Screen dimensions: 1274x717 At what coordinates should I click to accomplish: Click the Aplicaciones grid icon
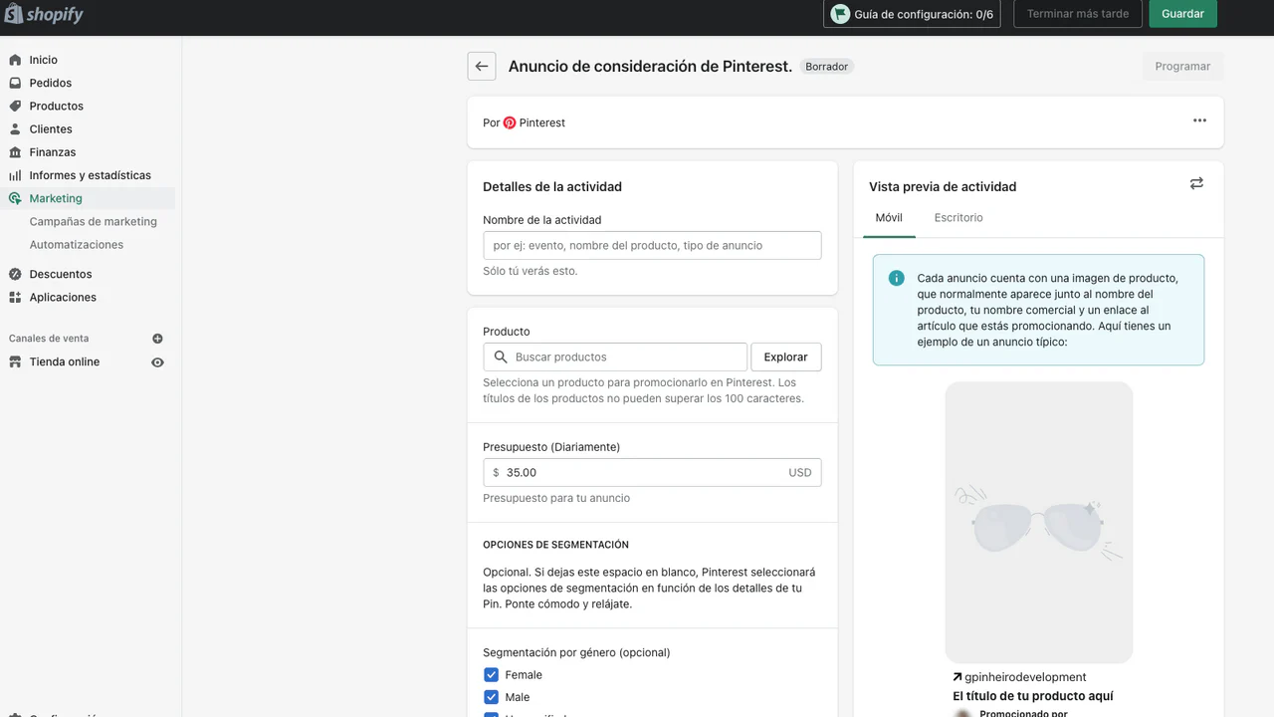15,297
